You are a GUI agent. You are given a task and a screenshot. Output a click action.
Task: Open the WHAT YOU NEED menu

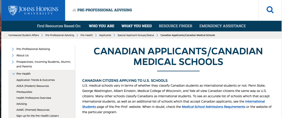pos(137,26)
